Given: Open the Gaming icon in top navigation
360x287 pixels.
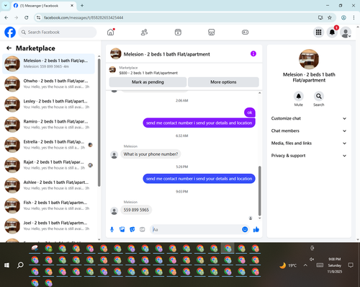Looking at the screenshot, I should point(245,32).
